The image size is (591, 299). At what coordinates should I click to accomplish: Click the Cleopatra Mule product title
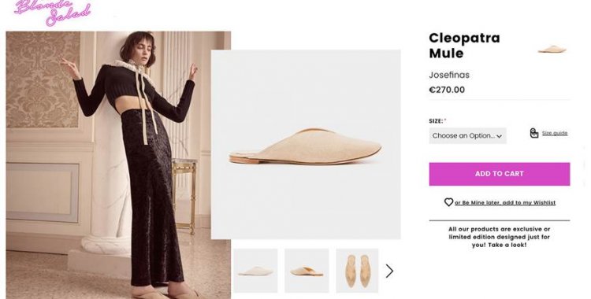point(464,46)
